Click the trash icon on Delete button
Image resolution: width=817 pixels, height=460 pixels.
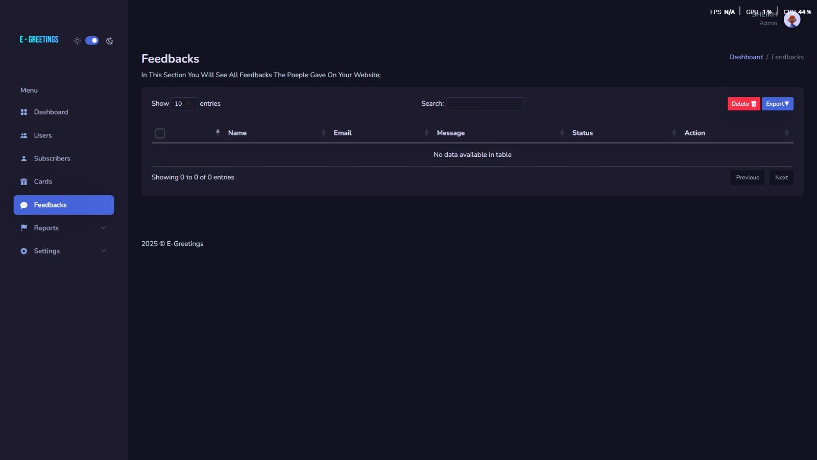coord(754,104)
